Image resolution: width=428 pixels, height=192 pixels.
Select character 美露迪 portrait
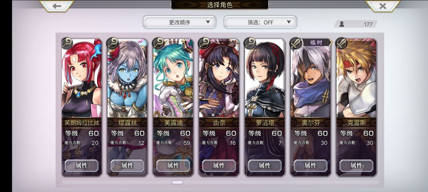pos(173,79)
